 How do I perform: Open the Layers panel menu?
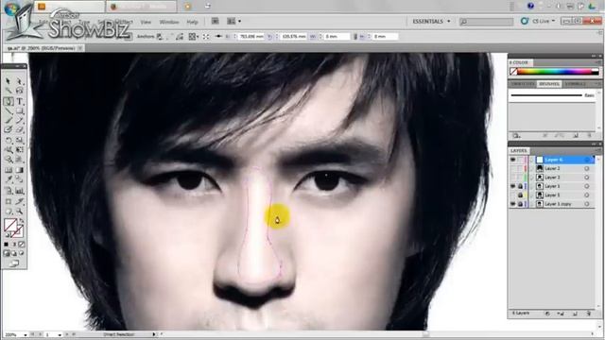click(x=597, y=151)
